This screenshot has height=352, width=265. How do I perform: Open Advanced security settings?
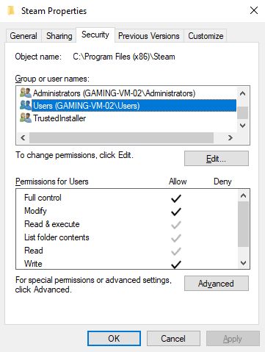coord(217,284)
